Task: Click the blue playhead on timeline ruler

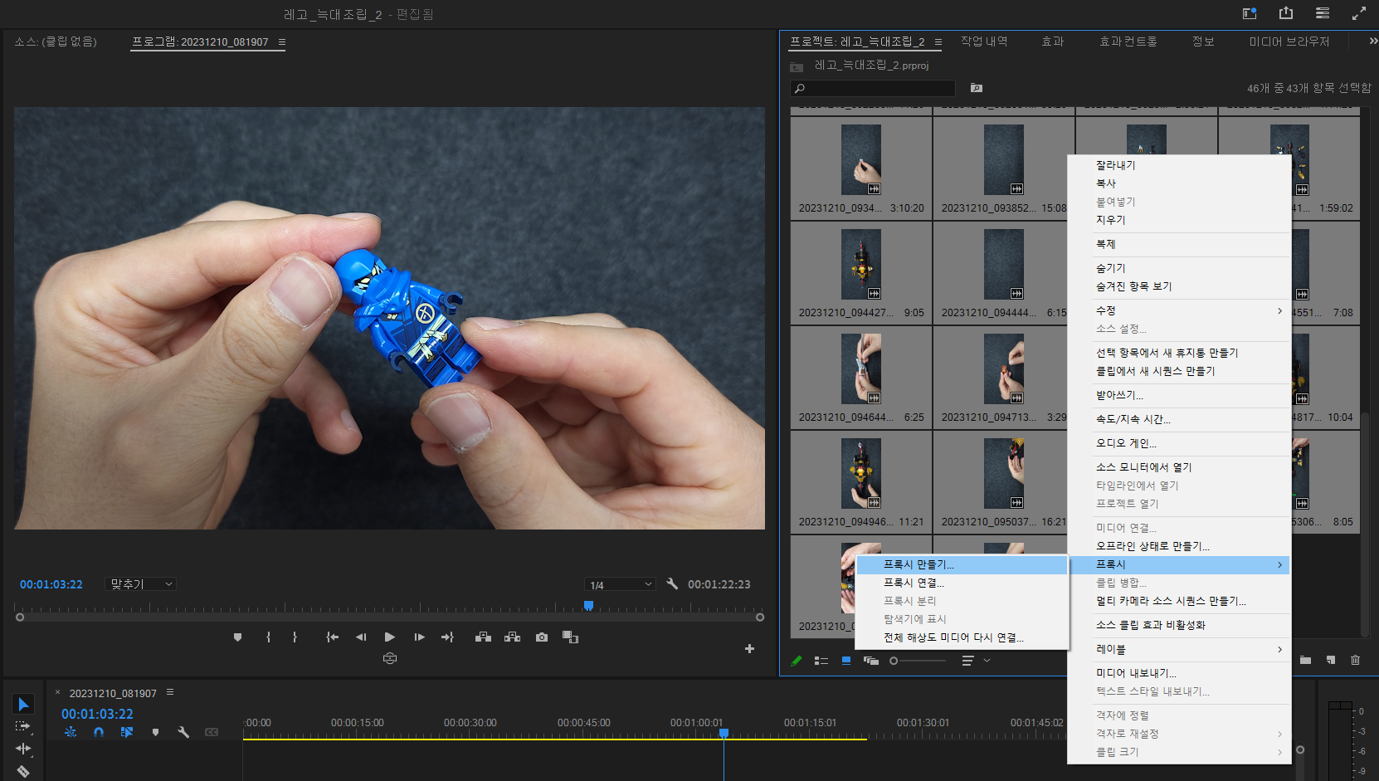Action: (724, 734)
